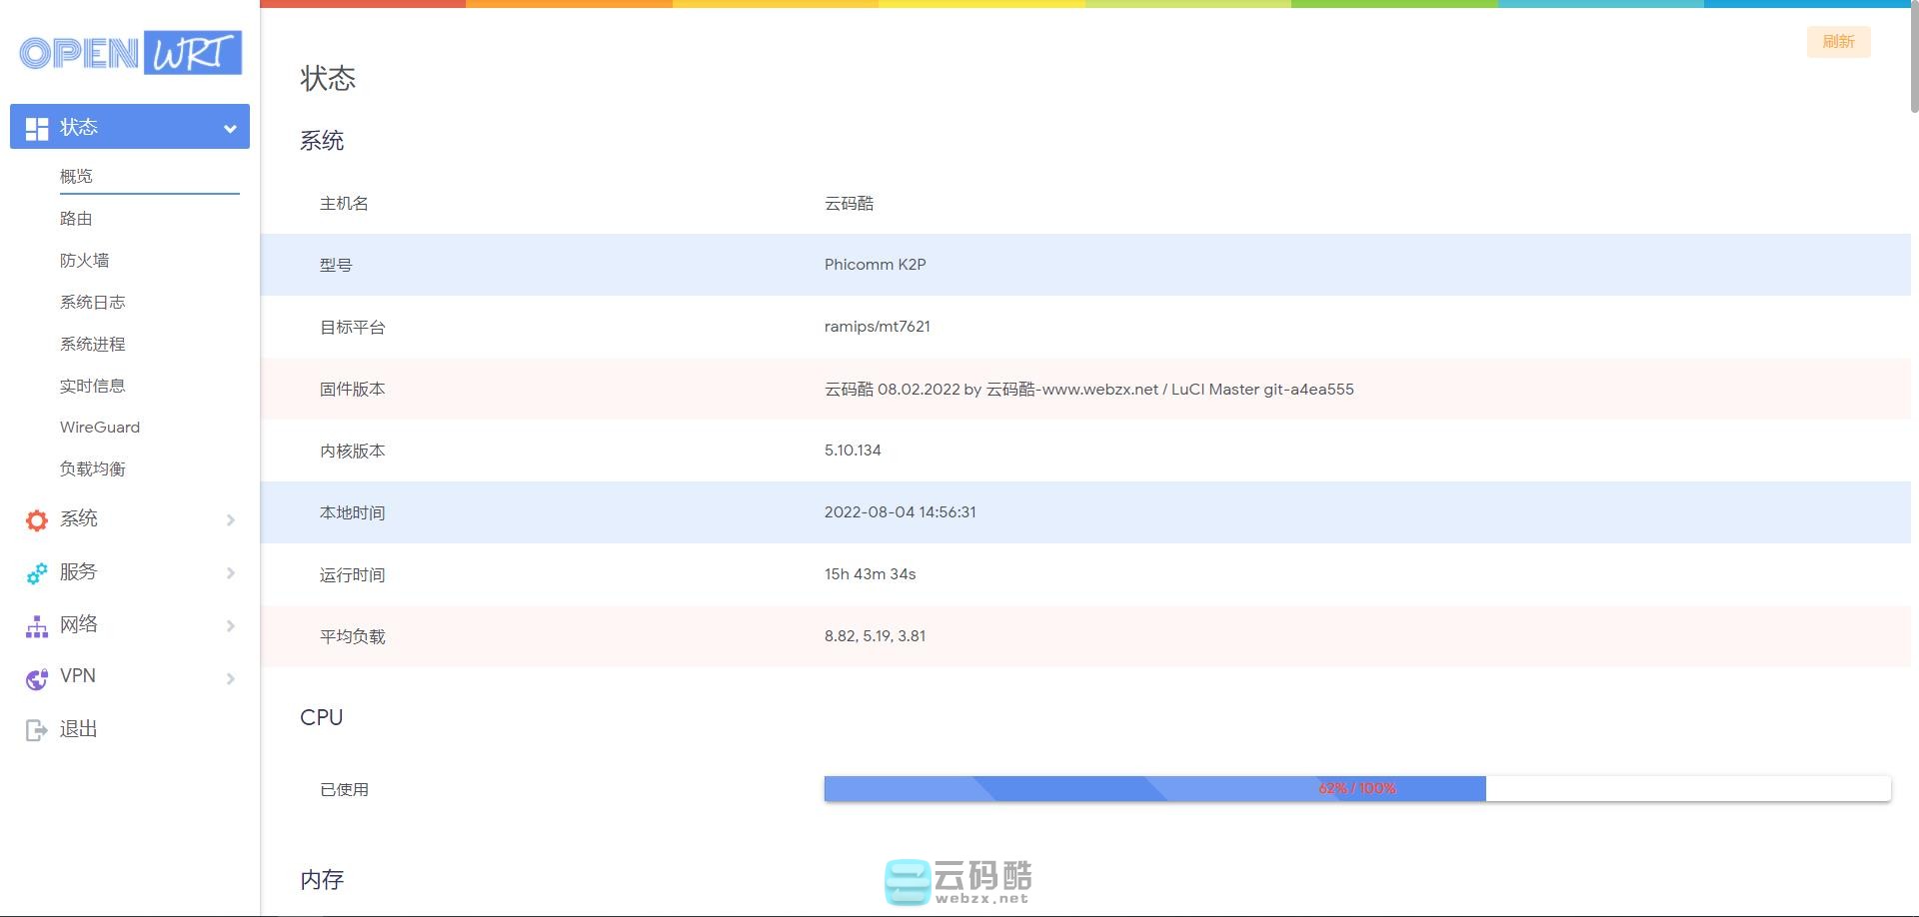Click the Status grid icon
Viewport: 1919px width, 917px height.
pyautogui.click(x=37, y=128)
